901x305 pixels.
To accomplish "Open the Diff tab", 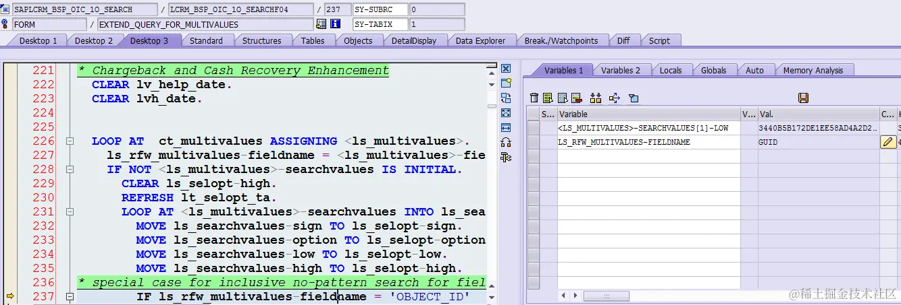I will coord(623,40).
